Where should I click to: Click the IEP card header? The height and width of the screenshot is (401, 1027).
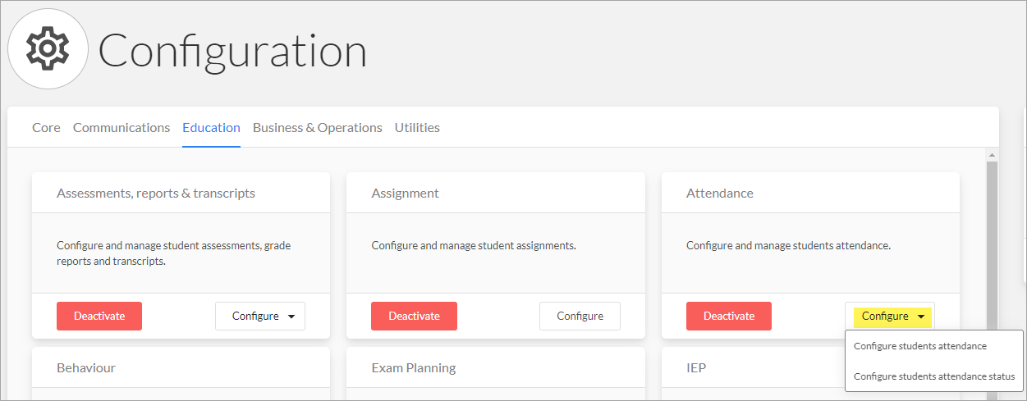pos(753,367)
